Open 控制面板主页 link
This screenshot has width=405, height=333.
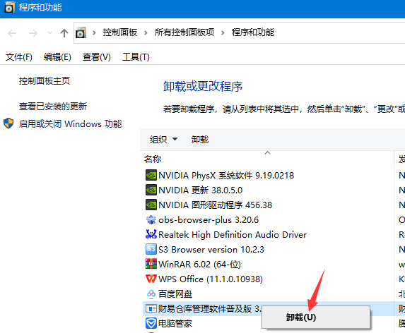(x=45, y=81)
